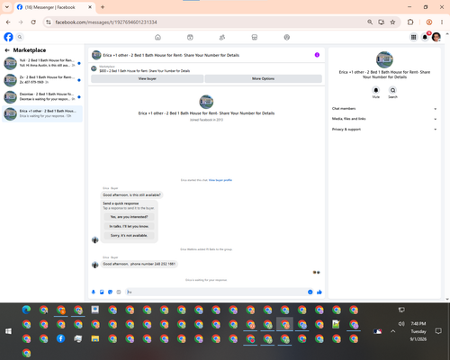
Task: Open the Video tab icon in navigation
Action: (190, 37)
